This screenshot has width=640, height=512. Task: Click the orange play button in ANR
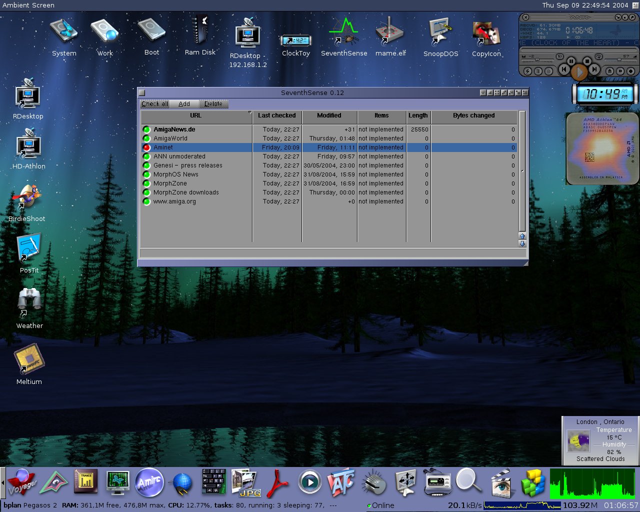pos(579,71)
